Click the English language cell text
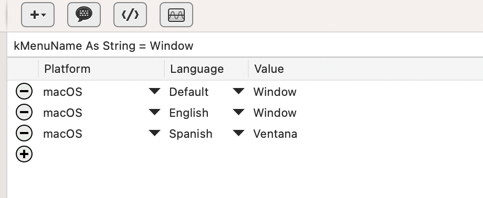The image size is (483, 198). click(x=189, y=113)
